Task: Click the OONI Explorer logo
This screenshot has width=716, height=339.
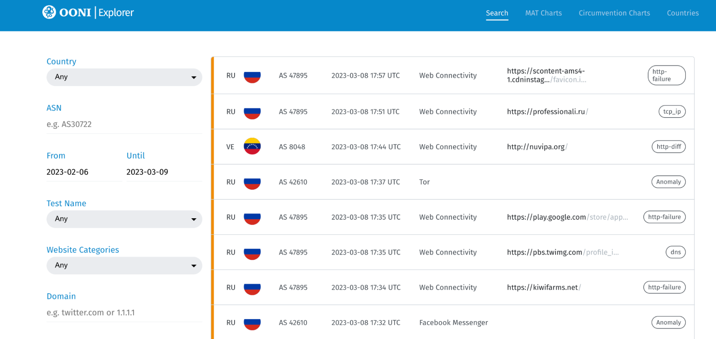Action: pos(88,13)
